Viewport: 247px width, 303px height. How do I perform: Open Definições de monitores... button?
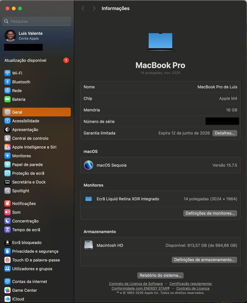tap(210, 213)
